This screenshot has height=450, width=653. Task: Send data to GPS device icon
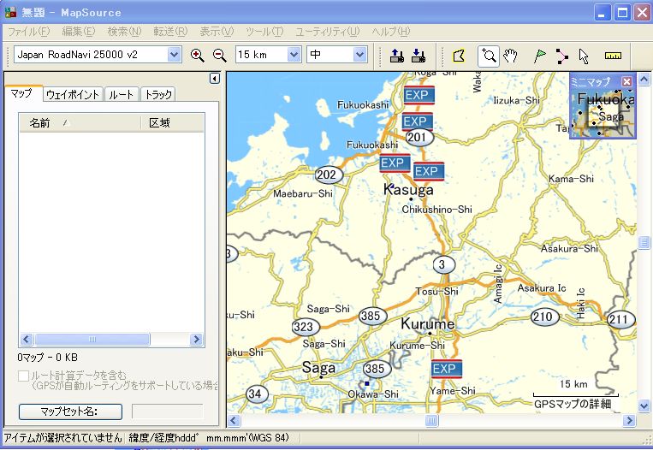pyautogui.click(x=397, y=56)
